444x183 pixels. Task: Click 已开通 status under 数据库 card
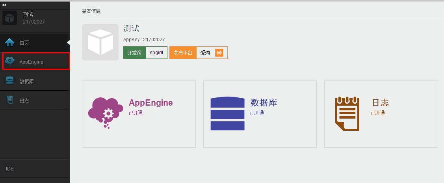click(257, 113)
